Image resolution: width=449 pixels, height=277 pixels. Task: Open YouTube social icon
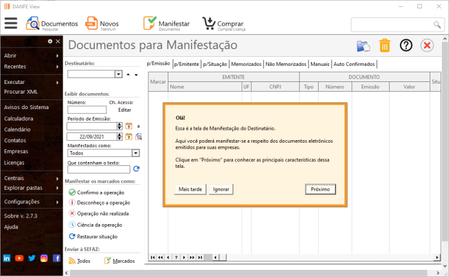click(x=19, y=258)
